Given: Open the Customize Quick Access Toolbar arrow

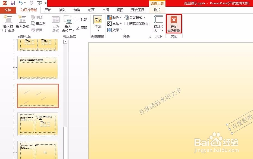Looking at the screenshot, I should tap(46, 3).
